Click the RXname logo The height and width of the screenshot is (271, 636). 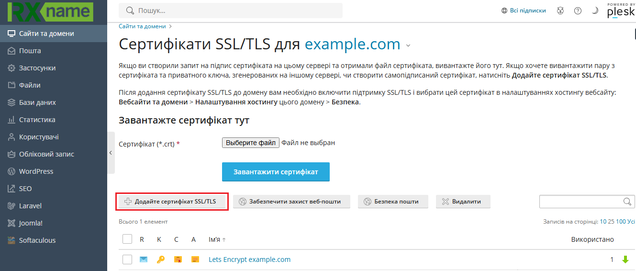click(50, 11)
